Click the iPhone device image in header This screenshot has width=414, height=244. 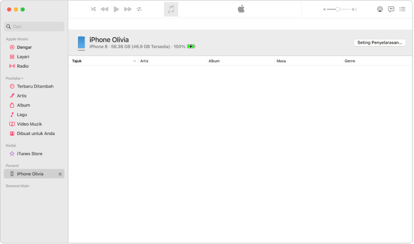click(81, 43)
